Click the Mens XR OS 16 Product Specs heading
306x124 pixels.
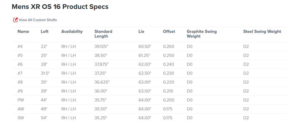pos(60,7)
